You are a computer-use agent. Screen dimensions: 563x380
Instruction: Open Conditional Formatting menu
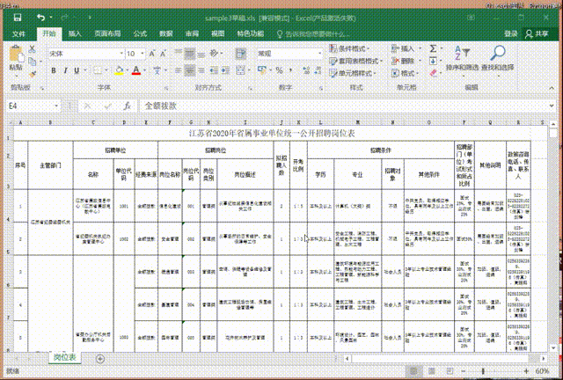point(349,48)
